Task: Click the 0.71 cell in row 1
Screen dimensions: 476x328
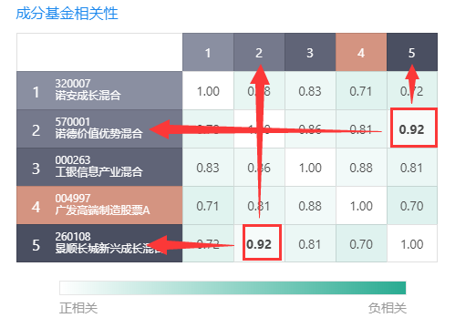Action: point(361,91)
